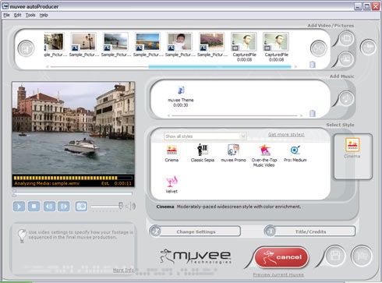Click the save muvee disk button
The image size is (382, 283).
point(335,256)
